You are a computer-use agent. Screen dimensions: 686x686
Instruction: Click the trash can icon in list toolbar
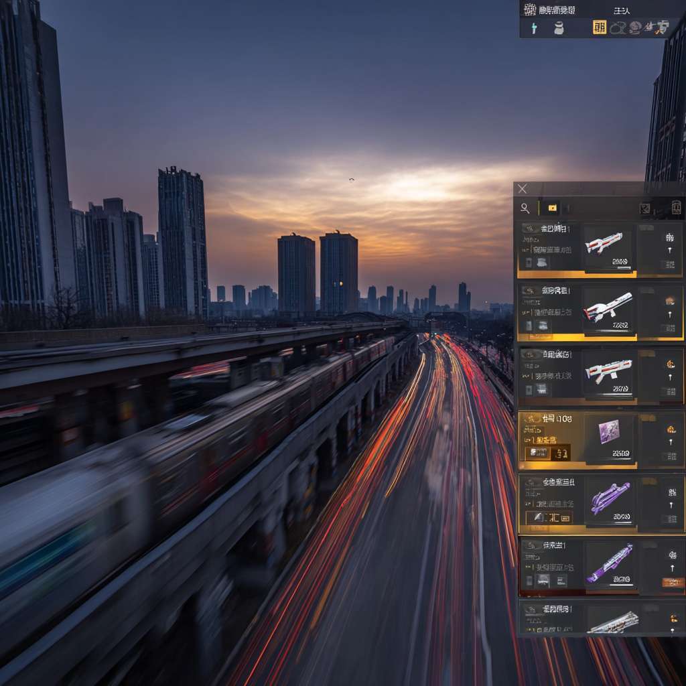[x=677, y=208]
